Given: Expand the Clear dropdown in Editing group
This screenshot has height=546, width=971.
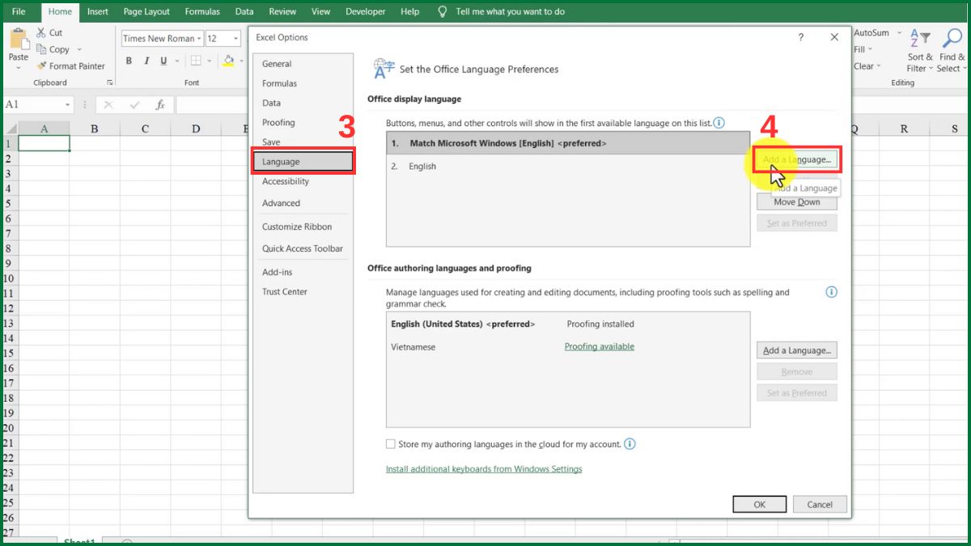Looking at the screenshot, I should click(x=878, y=66).
